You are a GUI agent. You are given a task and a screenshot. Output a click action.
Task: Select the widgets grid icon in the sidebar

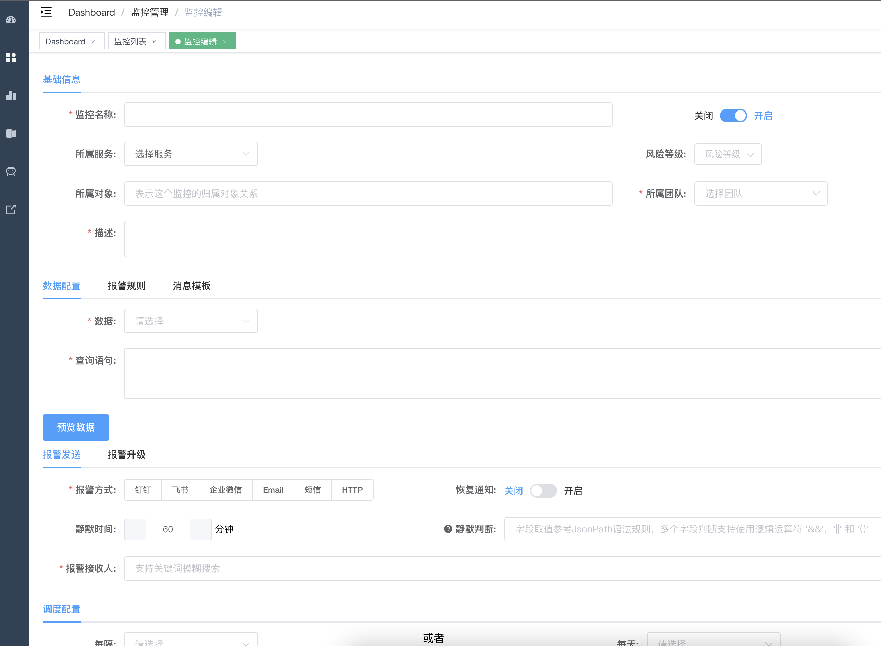(11, 58)
